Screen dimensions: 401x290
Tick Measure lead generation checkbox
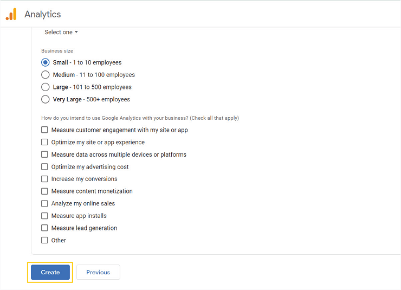coord(44,228)
